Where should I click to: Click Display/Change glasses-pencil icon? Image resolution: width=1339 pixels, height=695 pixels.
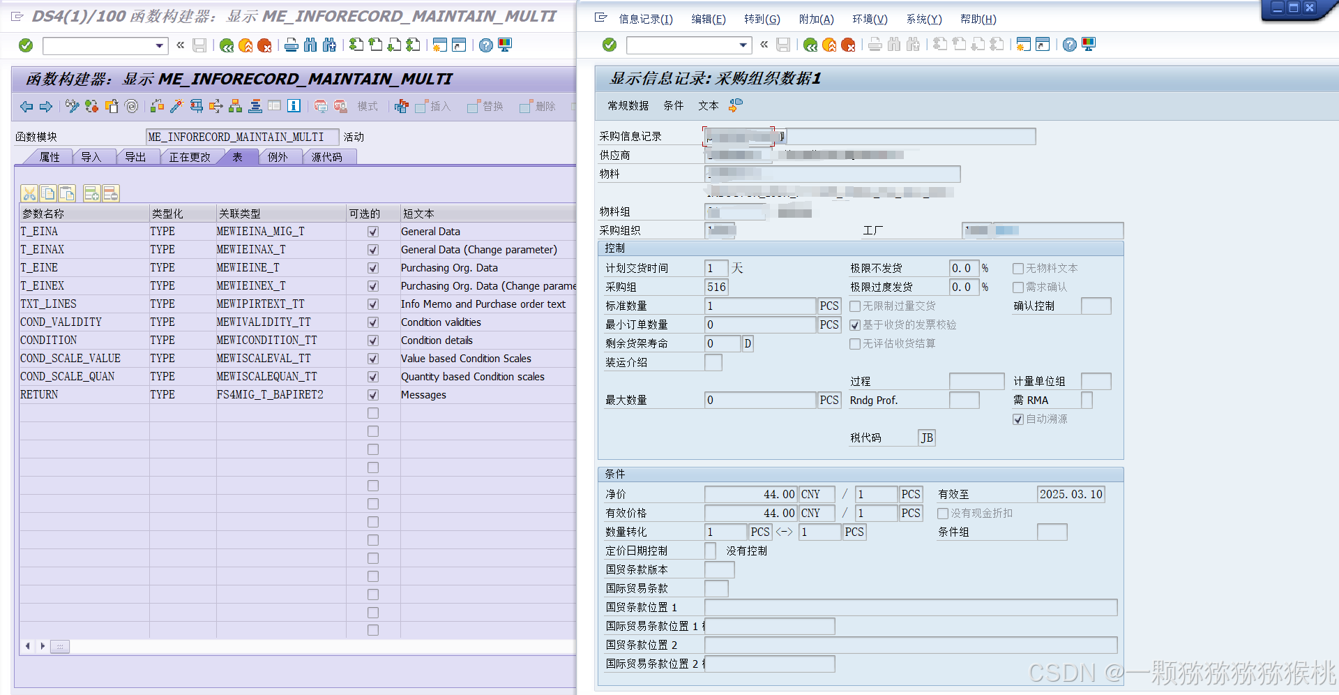[x=72, y=106]
